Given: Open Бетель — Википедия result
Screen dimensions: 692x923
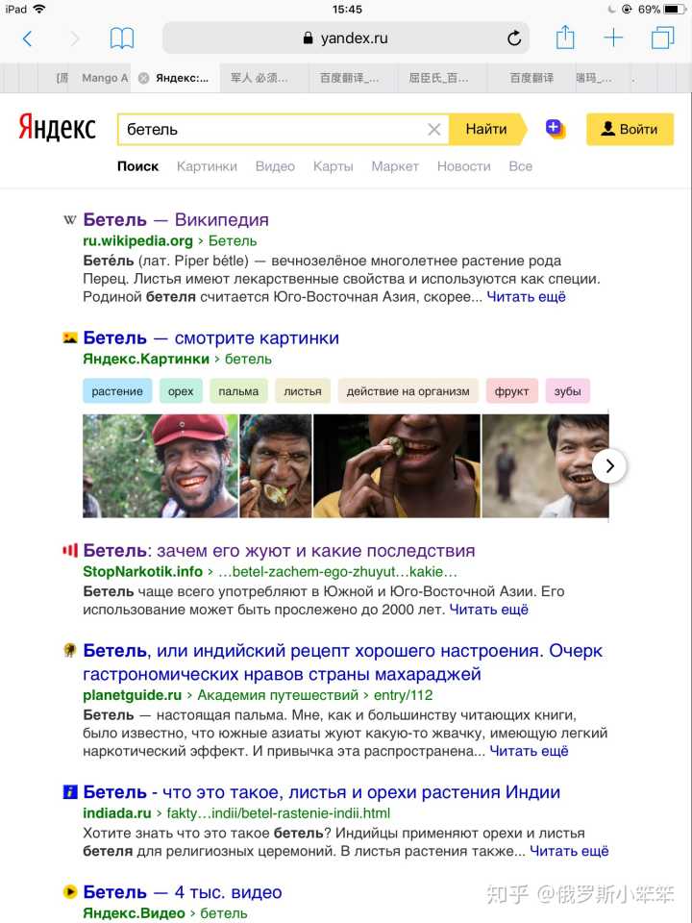Looking at the screenshot, I should pyautogui.click(x=176, y=220).
